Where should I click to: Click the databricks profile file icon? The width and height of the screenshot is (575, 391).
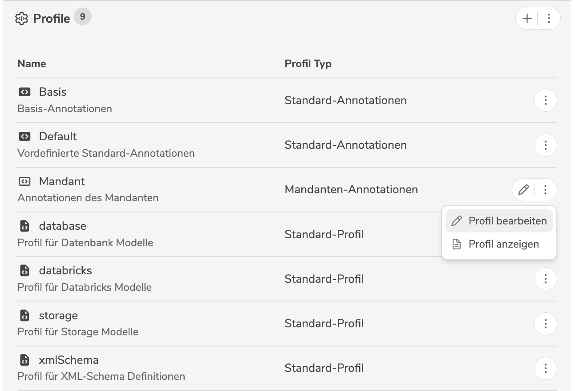tap(24, 271)
